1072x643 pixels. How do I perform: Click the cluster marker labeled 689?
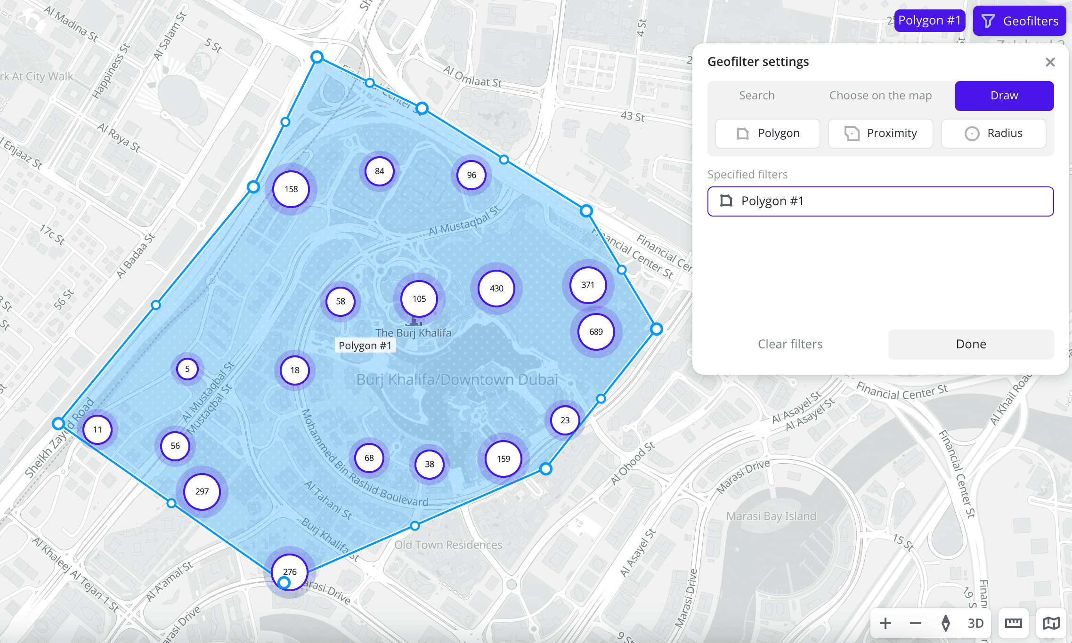596,332
